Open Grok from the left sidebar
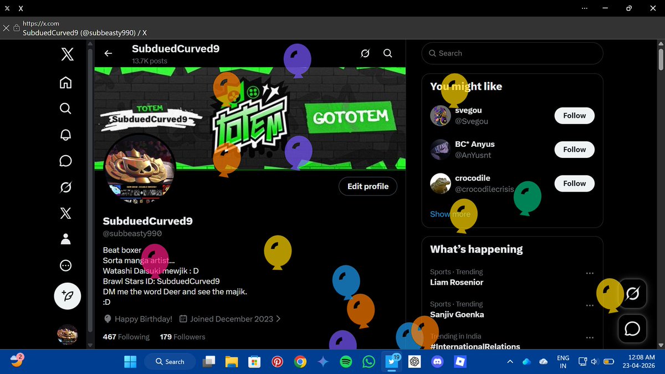Screen dimensions: 665x374 point(65,188)
